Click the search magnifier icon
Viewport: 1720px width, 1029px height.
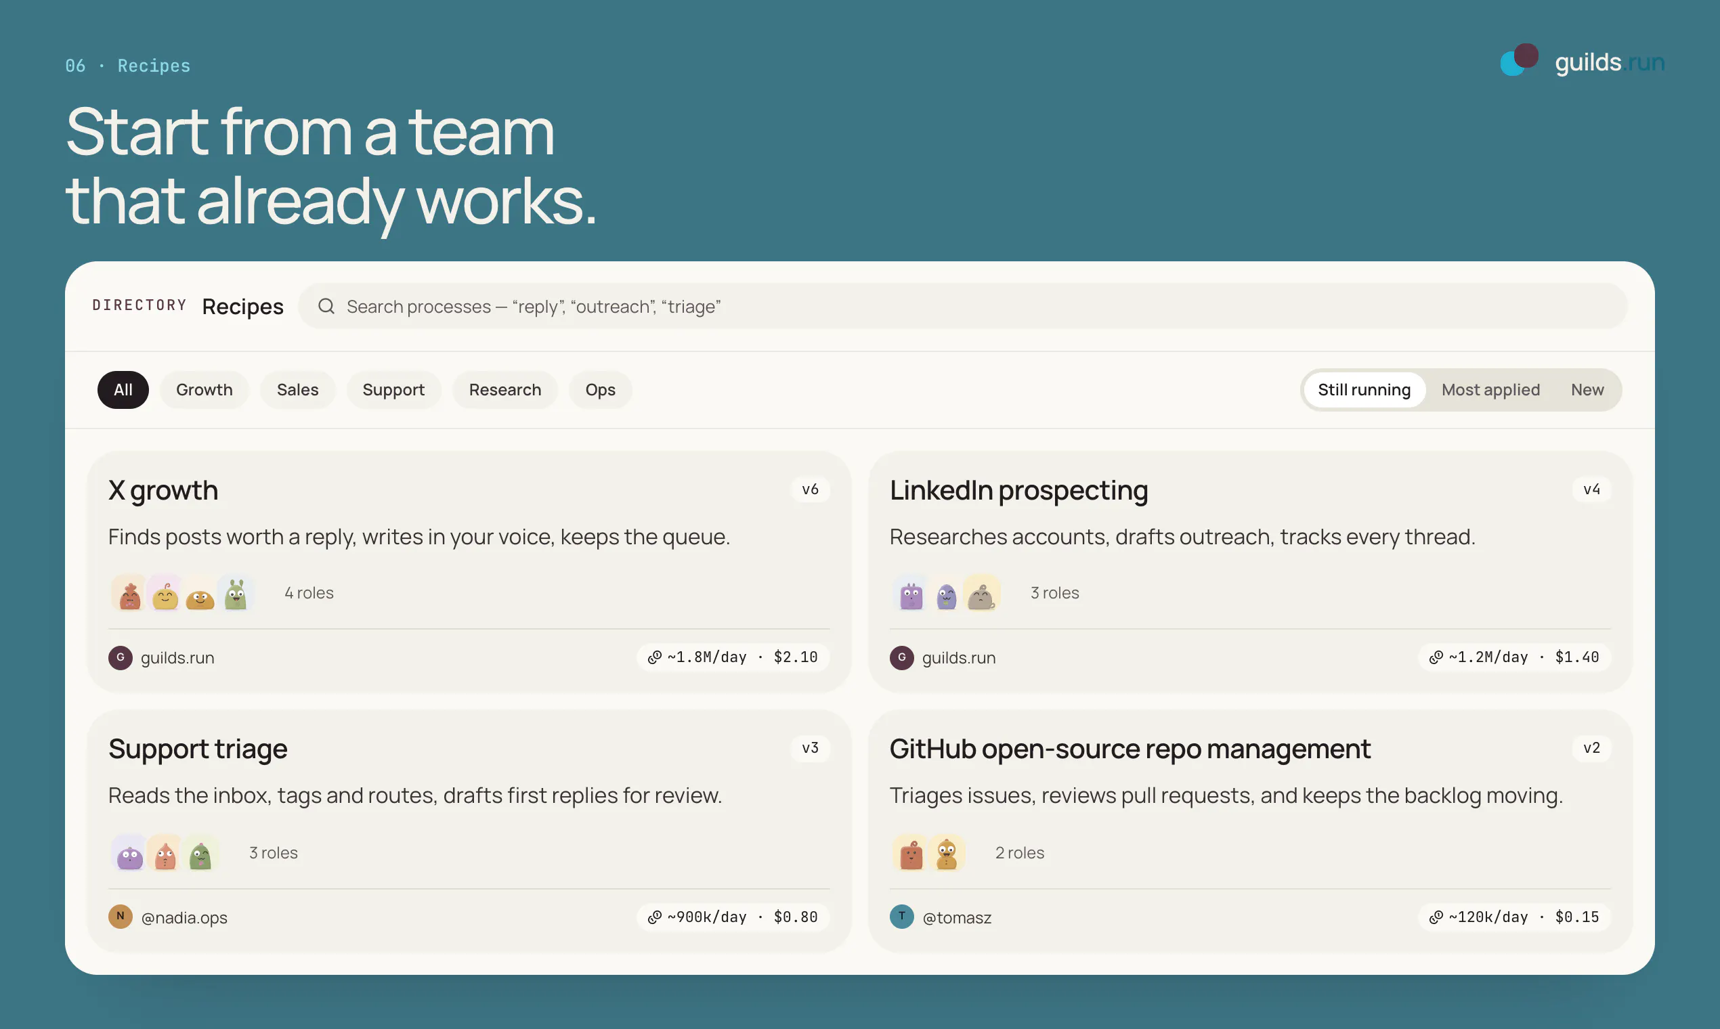(326, 306)
